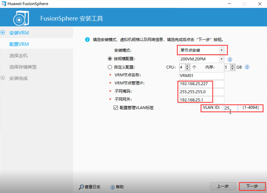Decrease memory GB with down arrow

[x=232, y=69]
